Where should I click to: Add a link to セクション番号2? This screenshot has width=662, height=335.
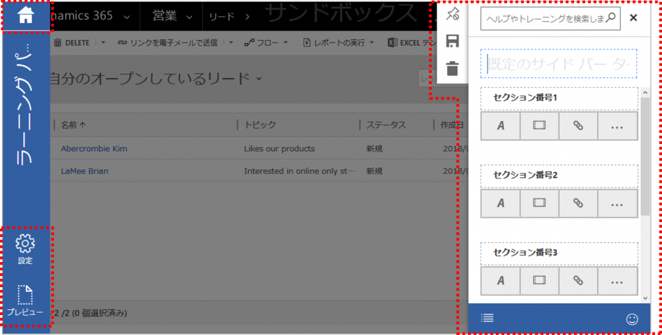click(578, 203)
